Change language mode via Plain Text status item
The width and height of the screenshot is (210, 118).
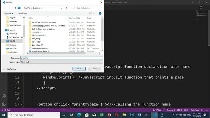(195, 110)
